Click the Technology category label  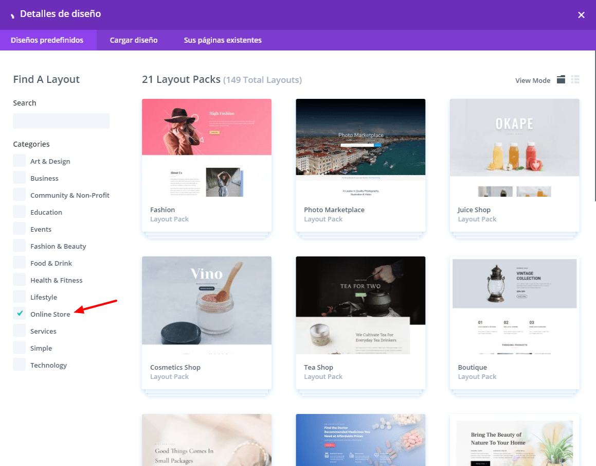coord(49,365)
